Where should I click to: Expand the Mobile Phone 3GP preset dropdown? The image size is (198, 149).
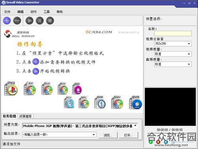pyautogui.click(x=80, y=126)
